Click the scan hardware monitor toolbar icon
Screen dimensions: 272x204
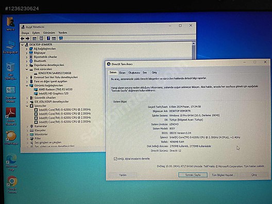click(x=61, y=38)
